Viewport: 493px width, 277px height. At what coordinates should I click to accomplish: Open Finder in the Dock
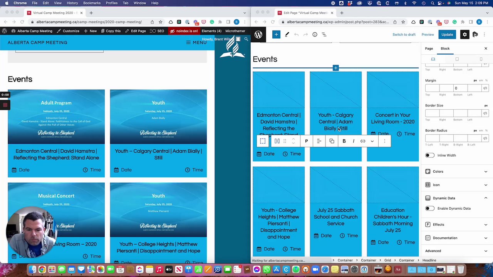[x=32, y=270]
